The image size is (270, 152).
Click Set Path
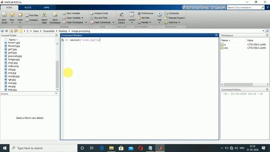[x=143, y=18]
